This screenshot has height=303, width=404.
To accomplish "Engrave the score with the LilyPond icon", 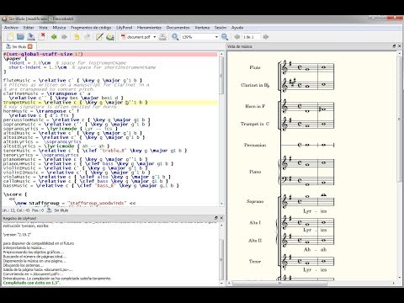I will pos(110,37).
